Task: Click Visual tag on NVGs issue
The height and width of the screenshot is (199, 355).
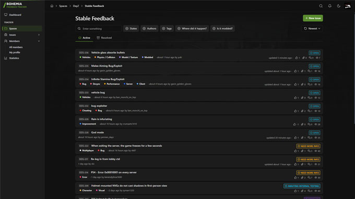Action: [100, 191]
